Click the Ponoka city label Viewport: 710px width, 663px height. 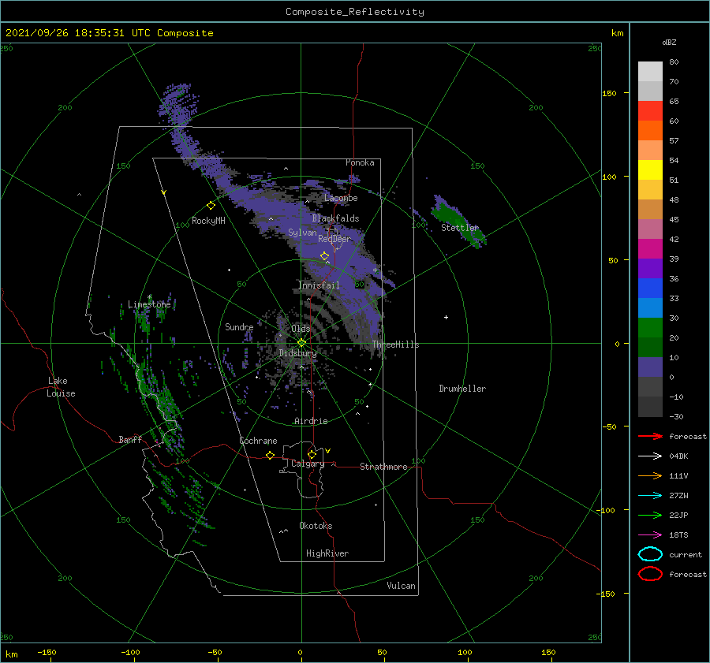[360, 162]
